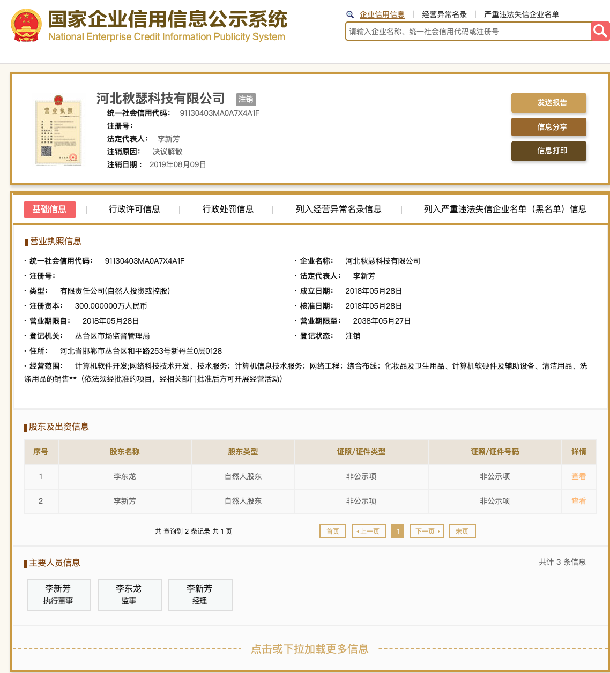This screenshot has height=673, width=610.
Task: Click 查看 in shareholder row 2 for 李新芳
Action: coord(578,501)
